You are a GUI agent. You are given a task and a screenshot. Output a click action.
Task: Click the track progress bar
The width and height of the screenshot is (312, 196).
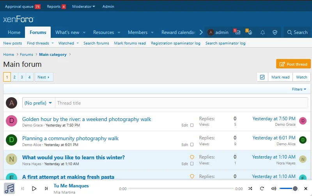[x=181, y=188]
